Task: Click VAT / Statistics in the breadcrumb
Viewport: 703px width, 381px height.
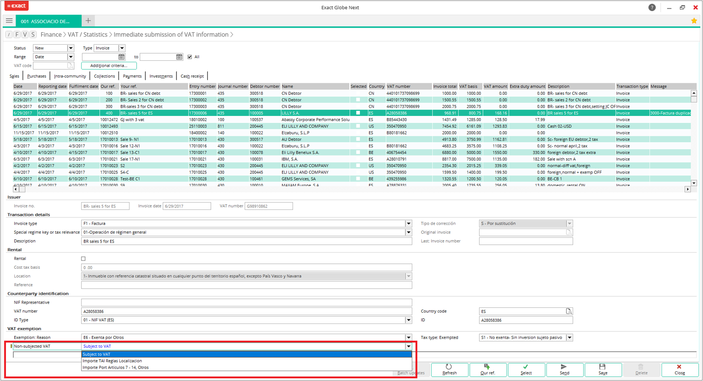Action: [x=88, y=35]
